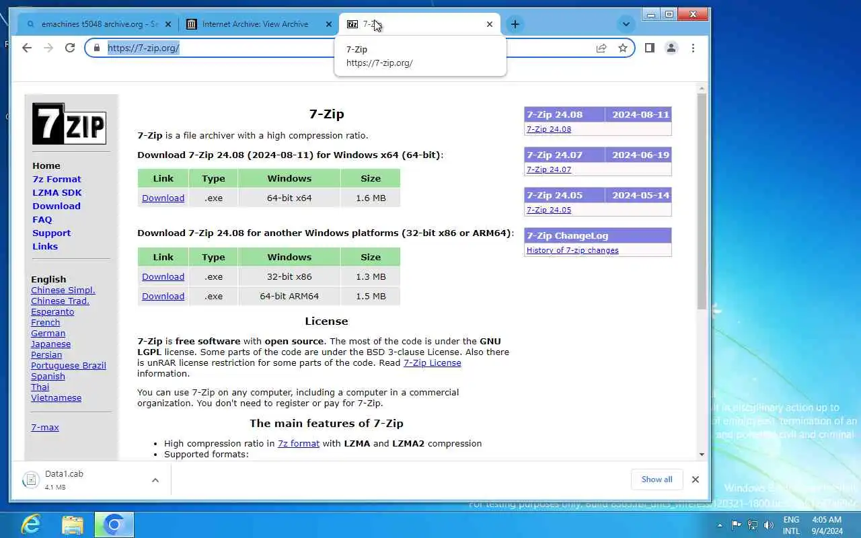
Task: Switch language to Persian
Action: pyautogui.click(x=46, y=354)
